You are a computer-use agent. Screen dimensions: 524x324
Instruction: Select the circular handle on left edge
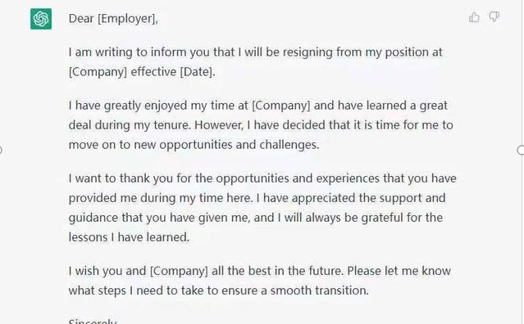click(x=1, y=151)
